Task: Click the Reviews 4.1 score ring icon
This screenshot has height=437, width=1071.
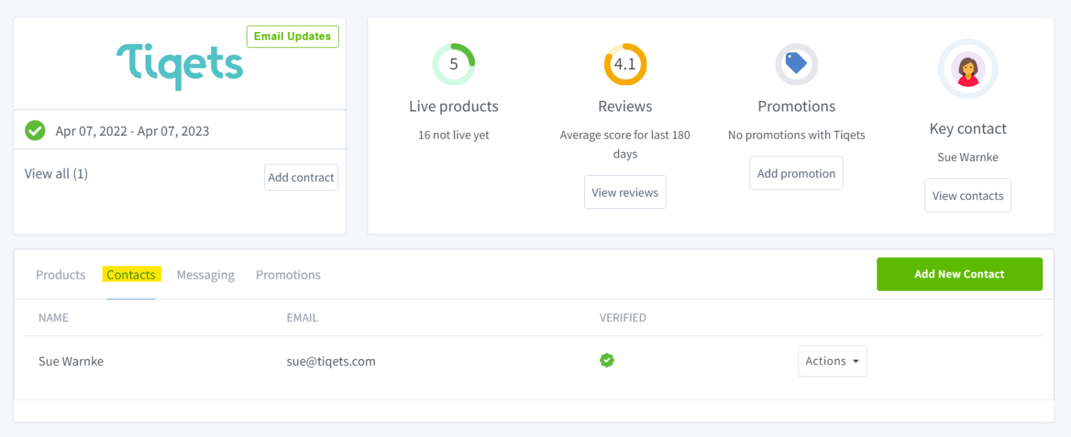Action: point(625,65)
